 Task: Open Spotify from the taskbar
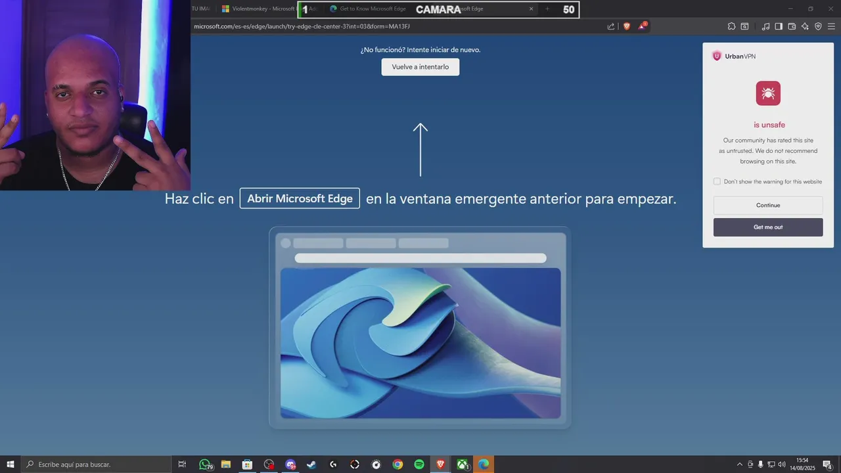pos(419,464)
